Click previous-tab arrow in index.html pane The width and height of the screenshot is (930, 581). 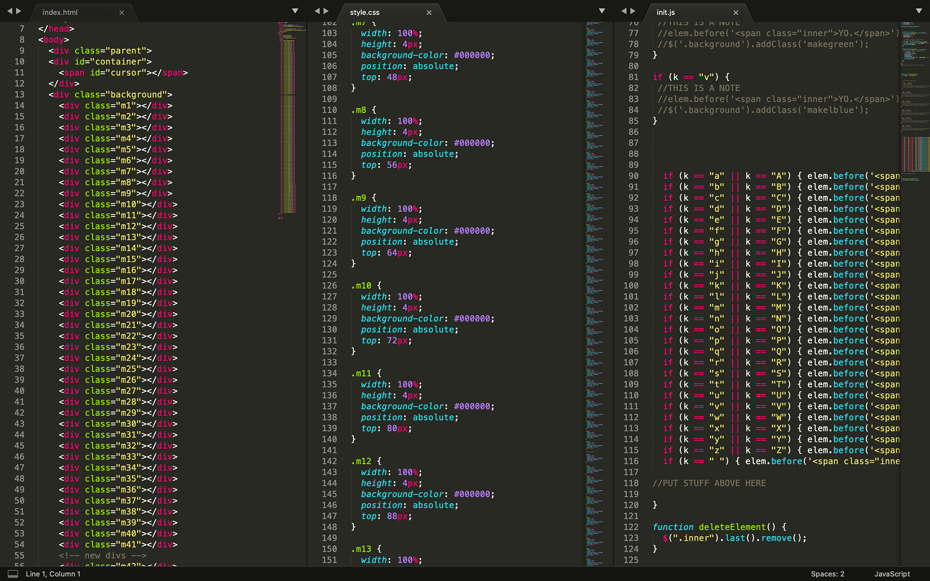pyautogui.click(x=10, y=11)
